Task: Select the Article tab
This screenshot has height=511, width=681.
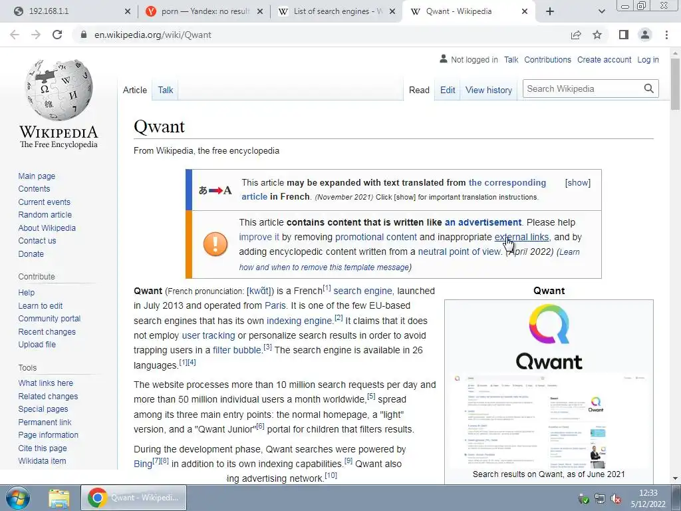Action: click(134, 90)
